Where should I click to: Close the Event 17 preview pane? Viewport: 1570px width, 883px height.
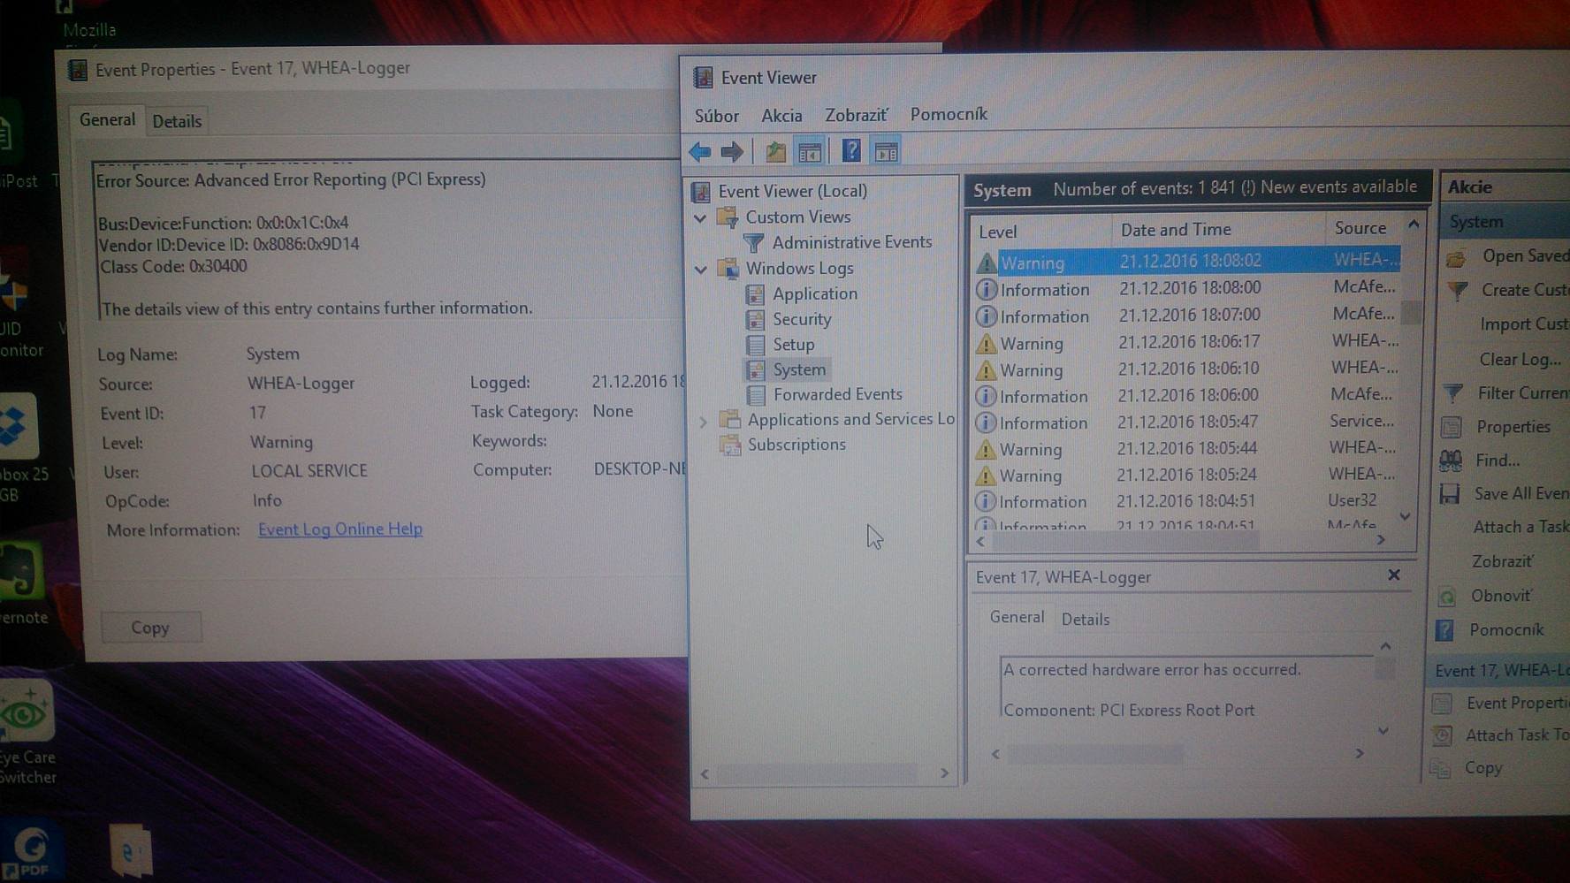[x=1394, y=575]
